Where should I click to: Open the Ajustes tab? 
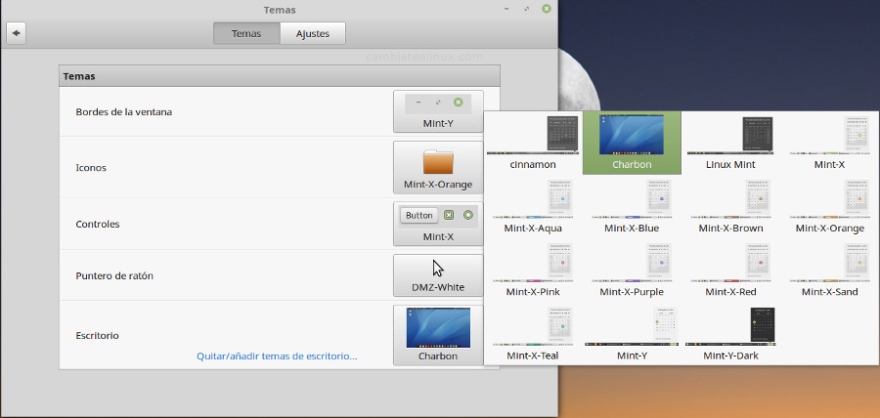(x=313, y=33)
